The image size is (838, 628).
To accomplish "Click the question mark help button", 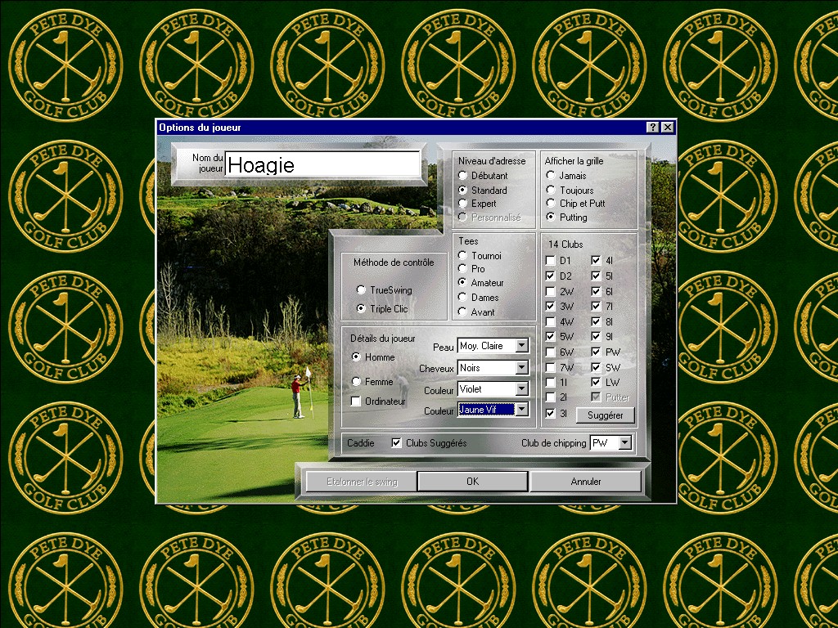I will coord(652,127).
